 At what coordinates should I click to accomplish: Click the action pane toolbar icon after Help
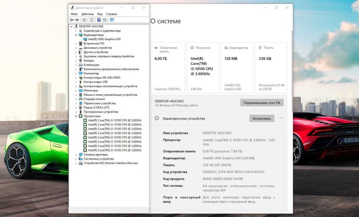point(104,20)
